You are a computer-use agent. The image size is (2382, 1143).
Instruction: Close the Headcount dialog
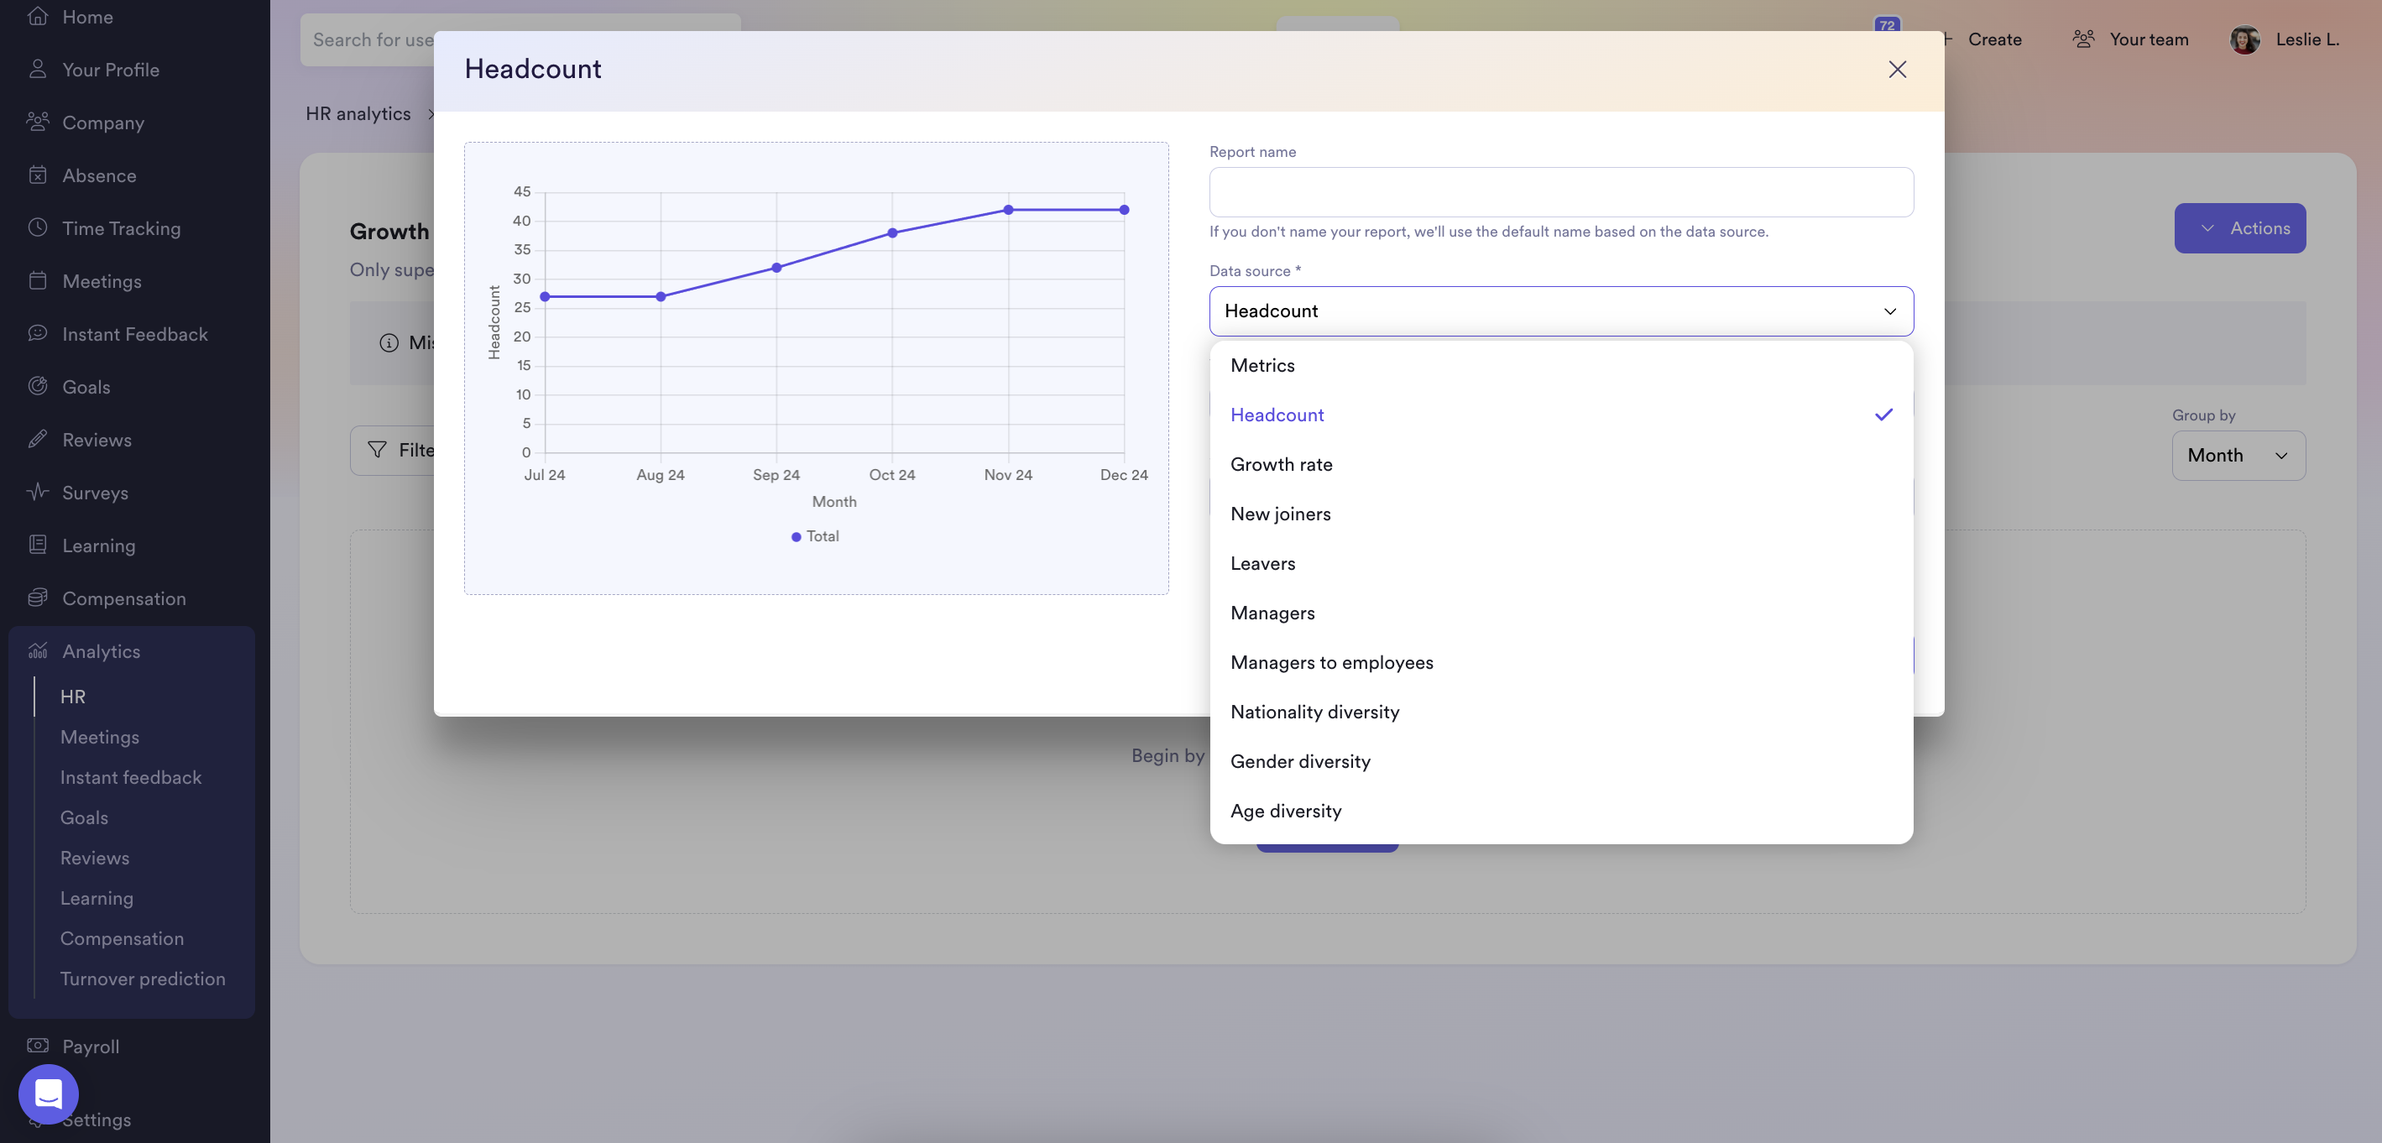coord(1898,70)
